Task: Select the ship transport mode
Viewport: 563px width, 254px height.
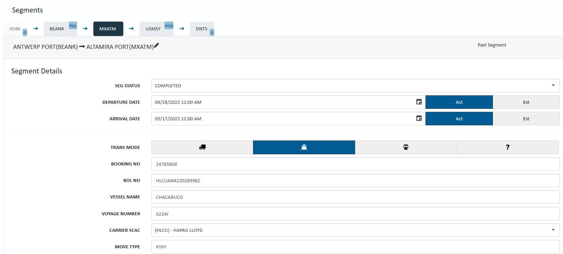Action: click(x=304, y=147)
